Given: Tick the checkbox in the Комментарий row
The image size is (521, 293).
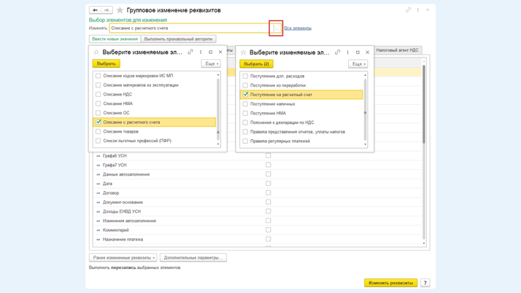Looking at the screenshot, I should click(x=268, y=230).
